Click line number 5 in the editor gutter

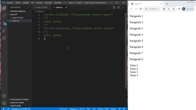pos(39,28)
